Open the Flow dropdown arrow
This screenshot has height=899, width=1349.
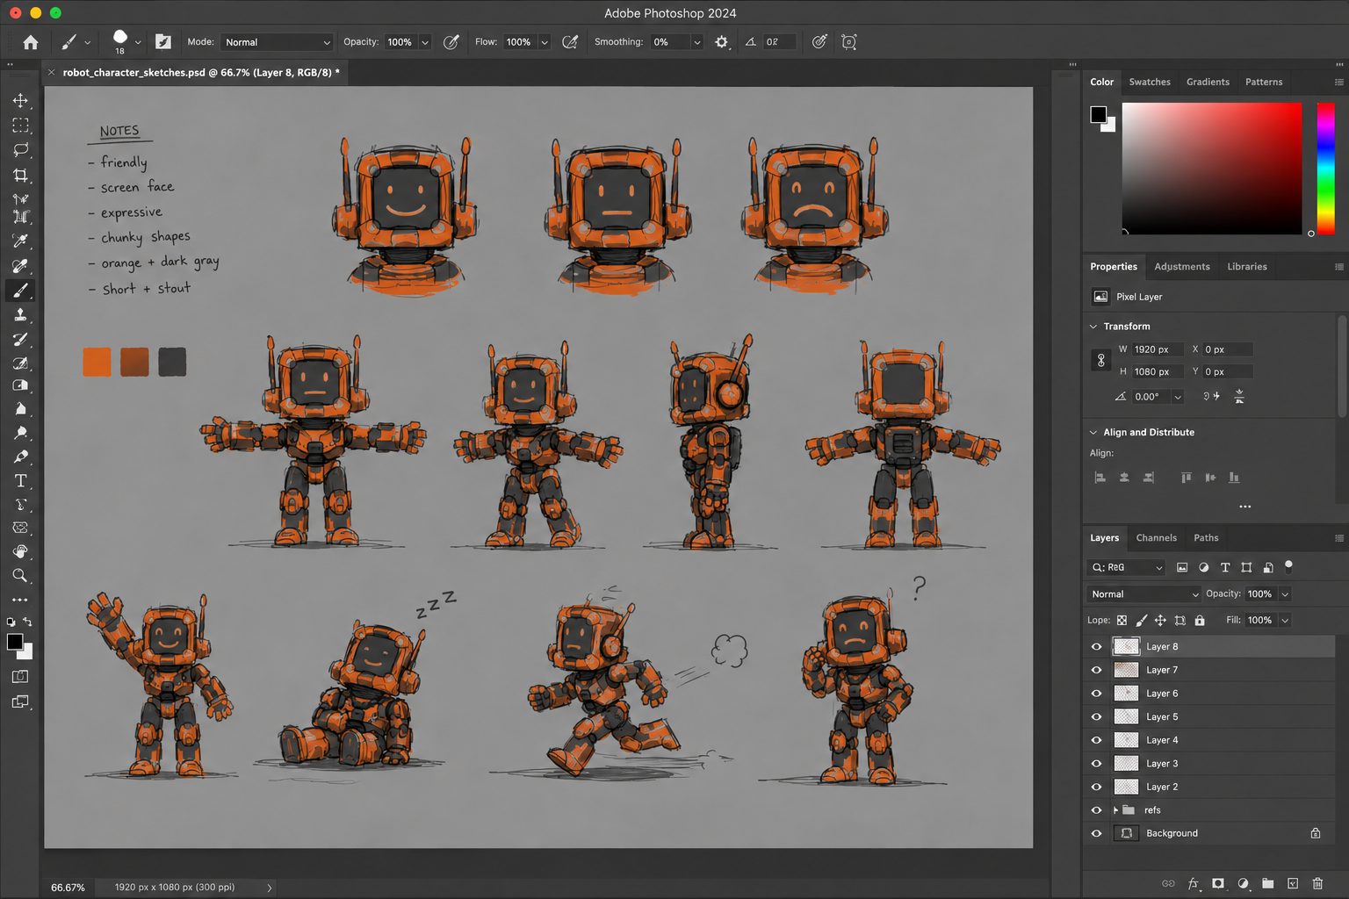[x=545, y=42]
